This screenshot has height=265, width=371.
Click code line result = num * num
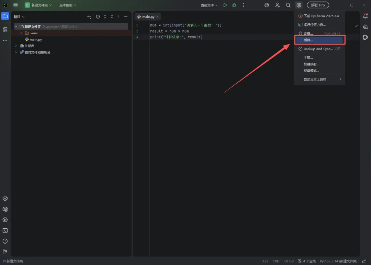tap(169, 31)
